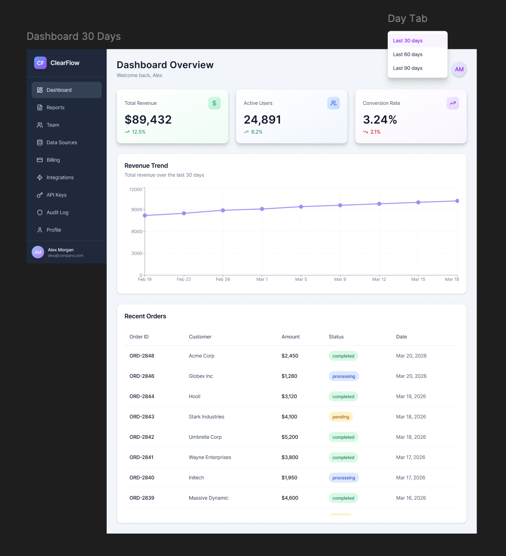Click the users icon on Active Users card

[334, 103]
